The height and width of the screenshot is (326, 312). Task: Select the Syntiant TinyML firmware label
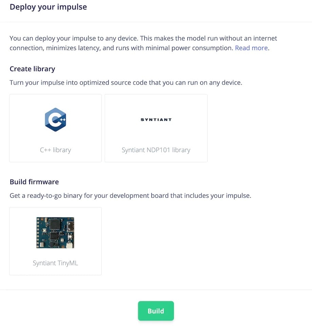point(55,263)
